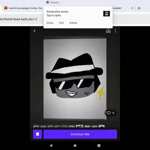Open the saved screenshot thumbnail in the notification
The height and width of the screenshot is (150, 150).
click(107, 14)
